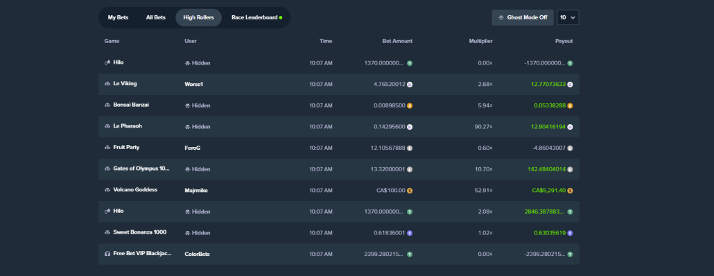Open Gates of Olympus game entry
Screen dimensions: 714x276
[x=141, y=169]
